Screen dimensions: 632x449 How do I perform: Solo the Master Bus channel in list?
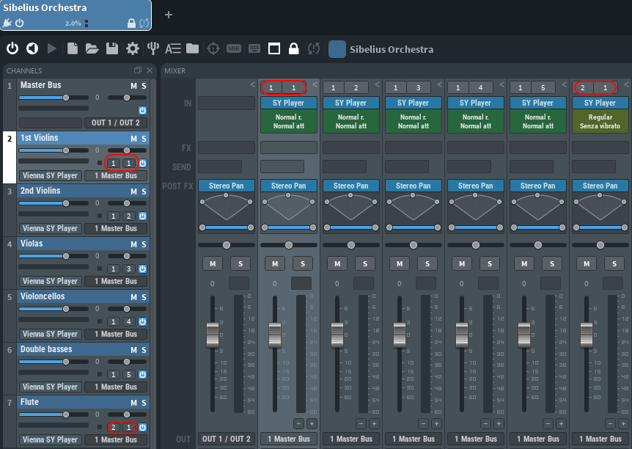point(144,86)
